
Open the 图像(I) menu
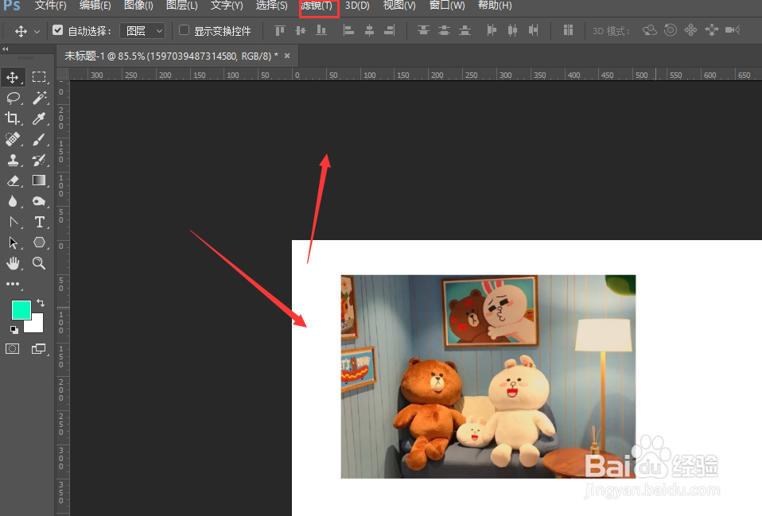tap(138, 6)
